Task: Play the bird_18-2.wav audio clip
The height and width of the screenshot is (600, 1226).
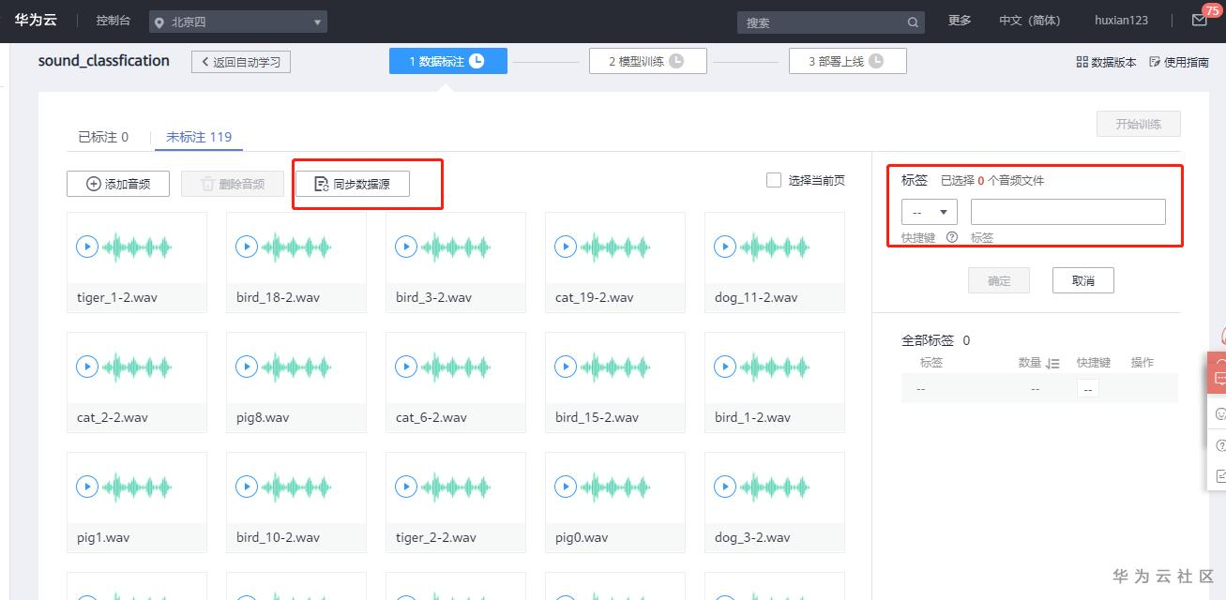Action: [246, 247]
